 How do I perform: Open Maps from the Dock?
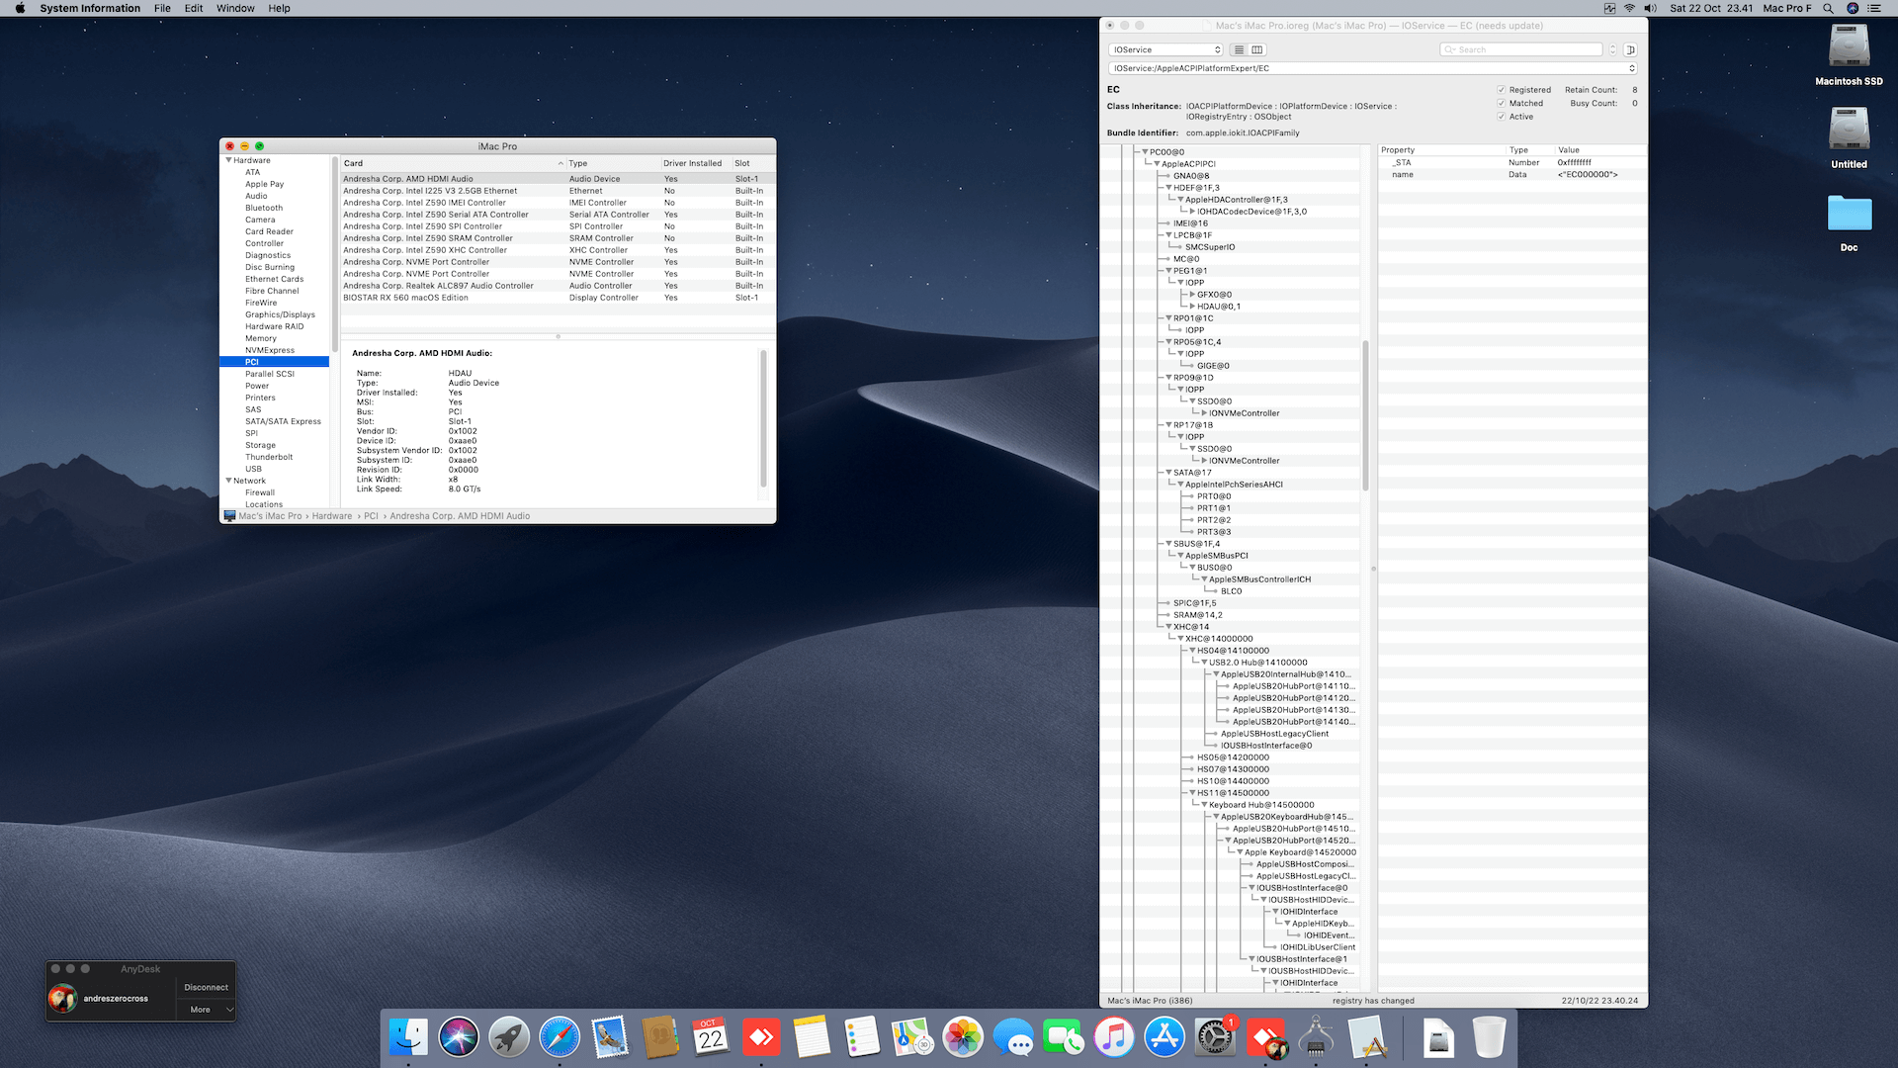pos(912,1037)
